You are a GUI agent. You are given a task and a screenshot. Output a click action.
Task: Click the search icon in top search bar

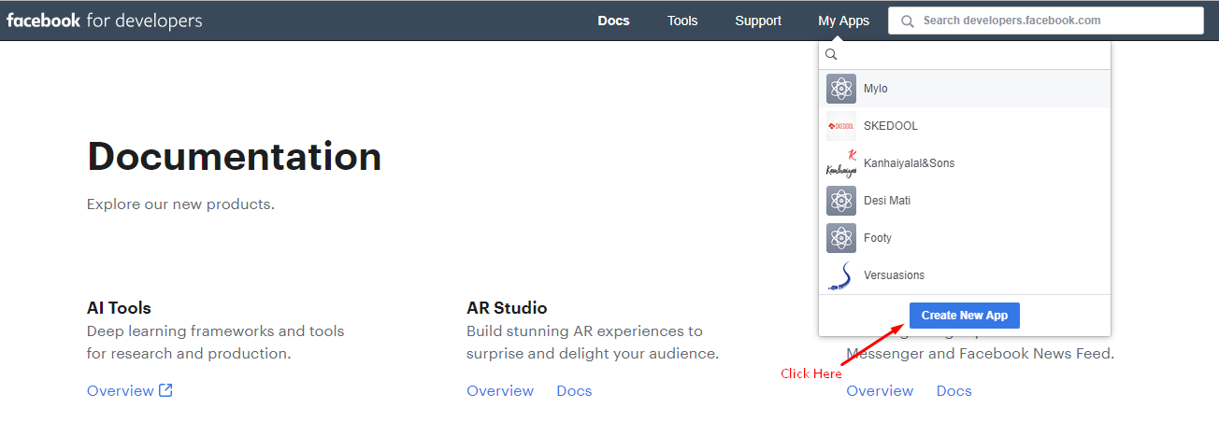pyautogui.click(x=907, y=21)
